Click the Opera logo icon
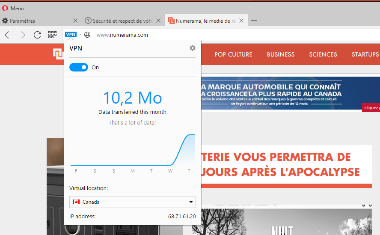Image resolution: width=380 pixels, height=235 pixels. pyautogui.click(x=5, y=8)
